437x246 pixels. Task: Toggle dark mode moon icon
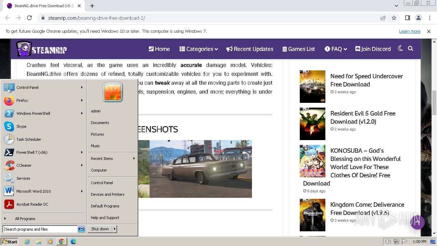point(400,49)
